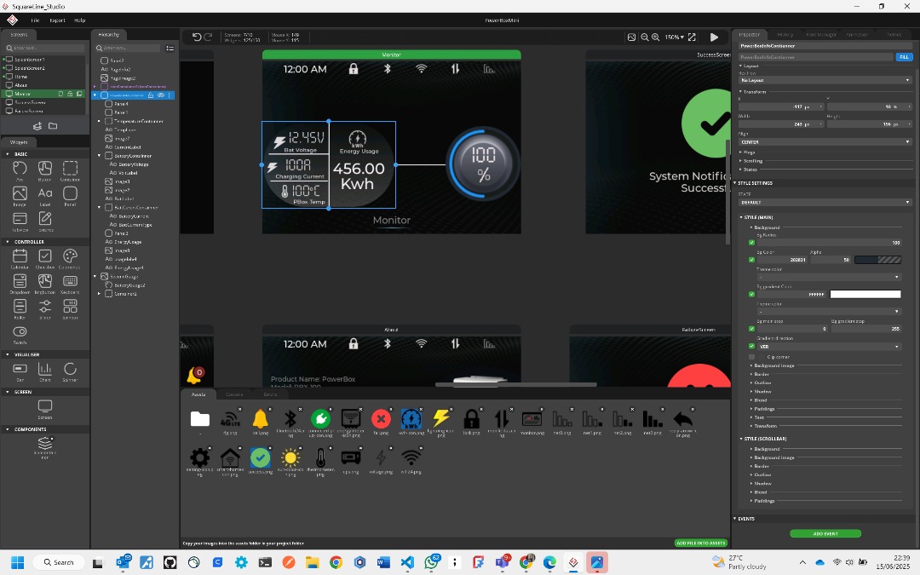Select the Container widget

(x=70, y=169)
